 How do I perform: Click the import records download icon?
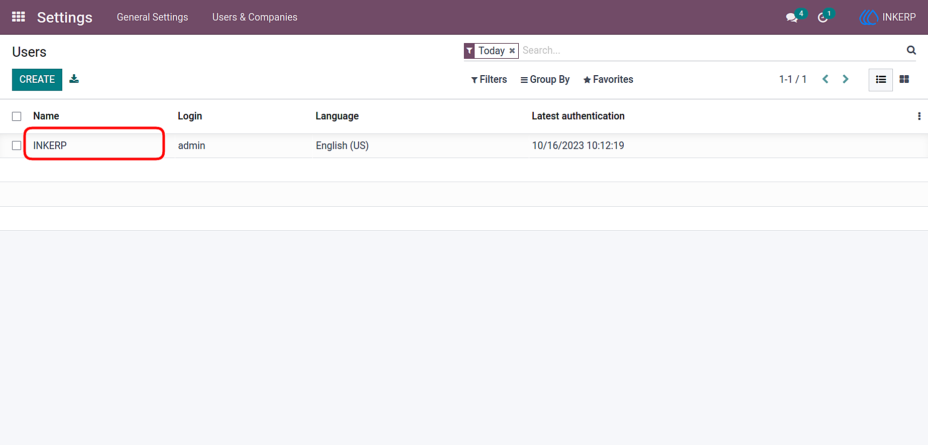pos(74,79)
